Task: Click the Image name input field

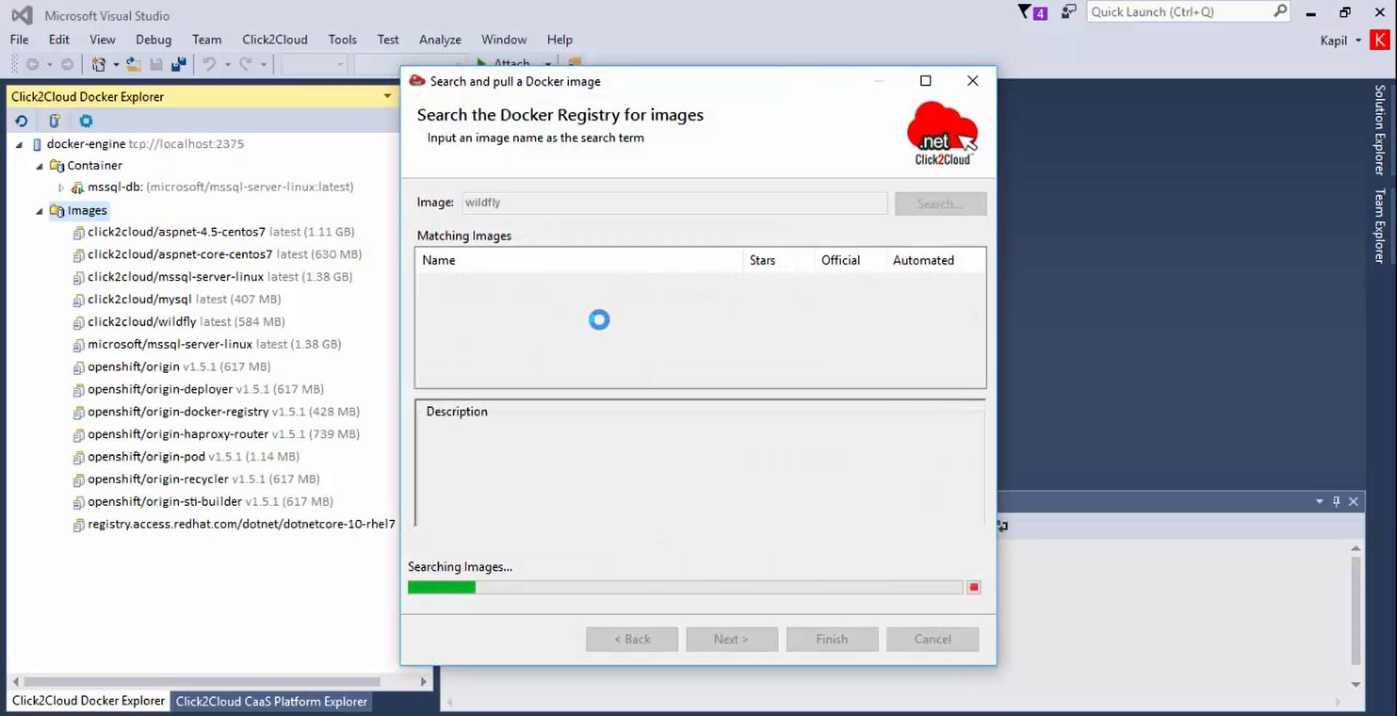Action: click(674, 203)
